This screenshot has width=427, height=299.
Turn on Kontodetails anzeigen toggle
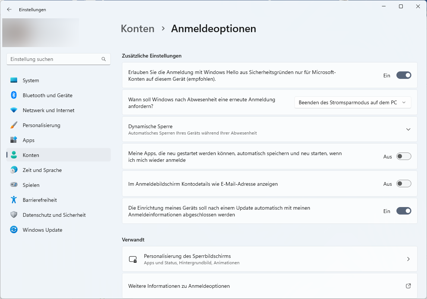404,184
